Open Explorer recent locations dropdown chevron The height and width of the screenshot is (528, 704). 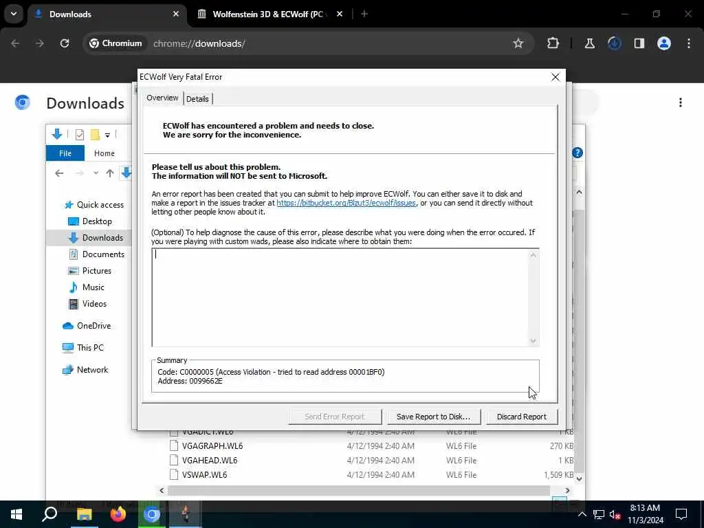[x=96, y=173]
